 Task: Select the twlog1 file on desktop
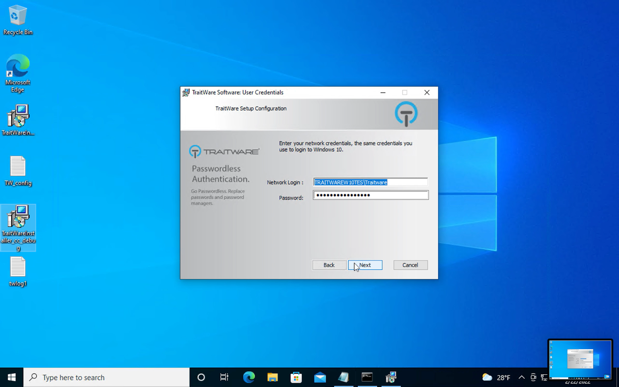18,272
